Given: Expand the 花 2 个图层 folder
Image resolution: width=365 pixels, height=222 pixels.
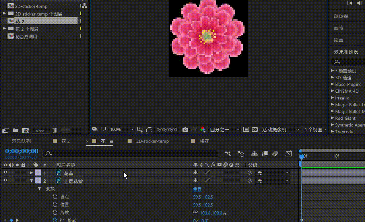Looking at the screenshot, I should click(x=4, y=28).
